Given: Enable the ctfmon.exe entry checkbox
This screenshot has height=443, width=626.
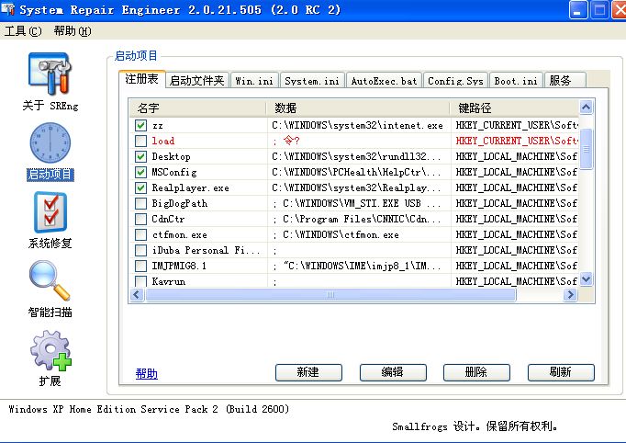Looking at the screenshot, I should coord(140,234).
